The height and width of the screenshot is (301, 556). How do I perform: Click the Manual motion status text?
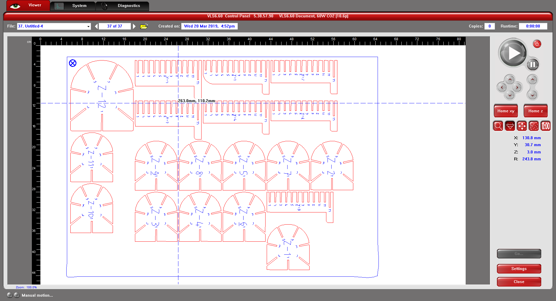click(x=37, y=295)
